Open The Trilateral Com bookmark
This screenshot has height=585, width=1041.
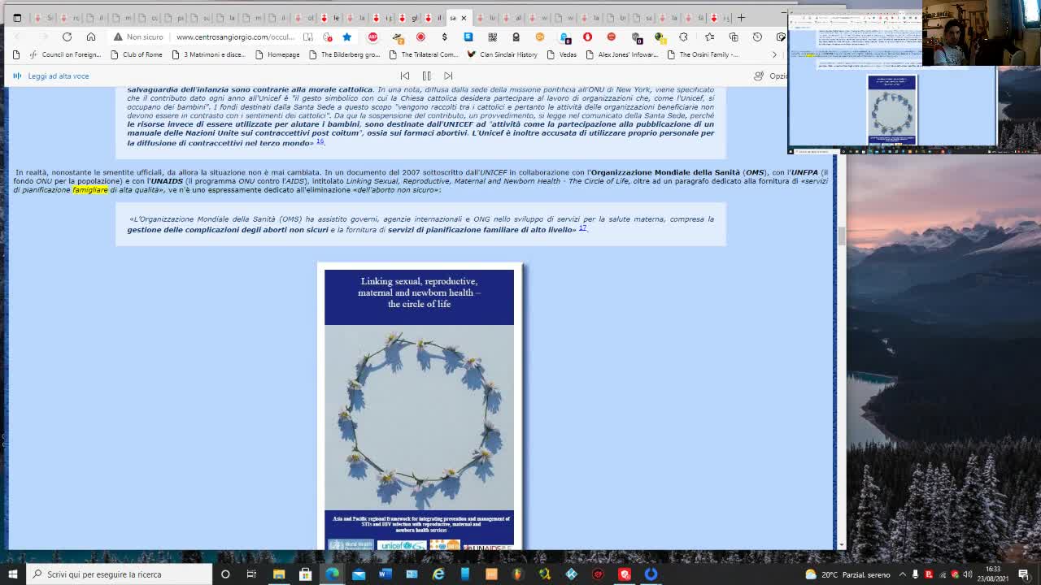coord(423,54)
